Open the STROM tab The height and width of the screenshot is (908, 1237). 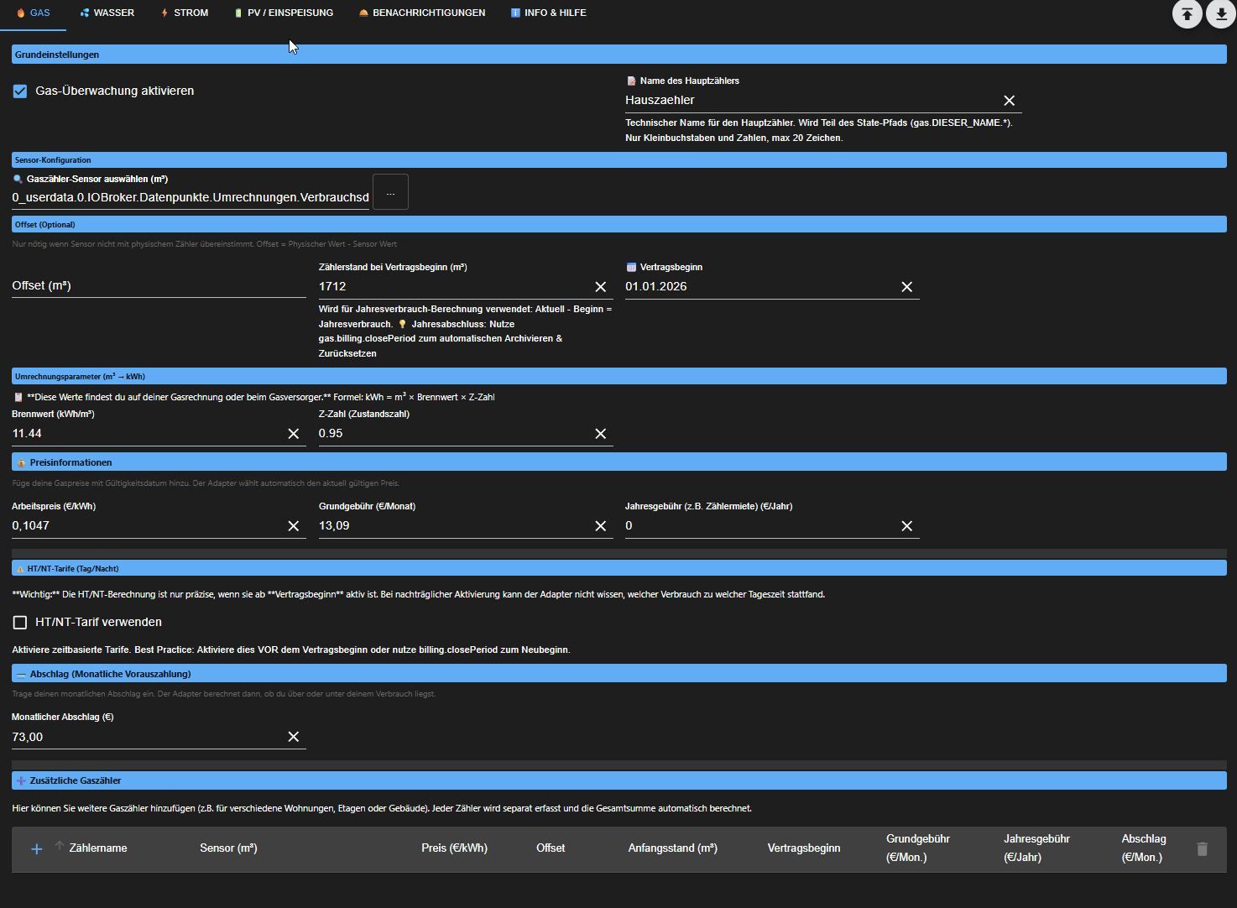[185, 13]
